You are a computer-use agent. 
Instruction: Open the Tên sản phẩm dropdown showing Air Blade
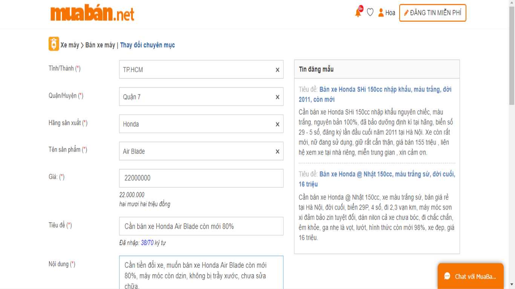201,151
